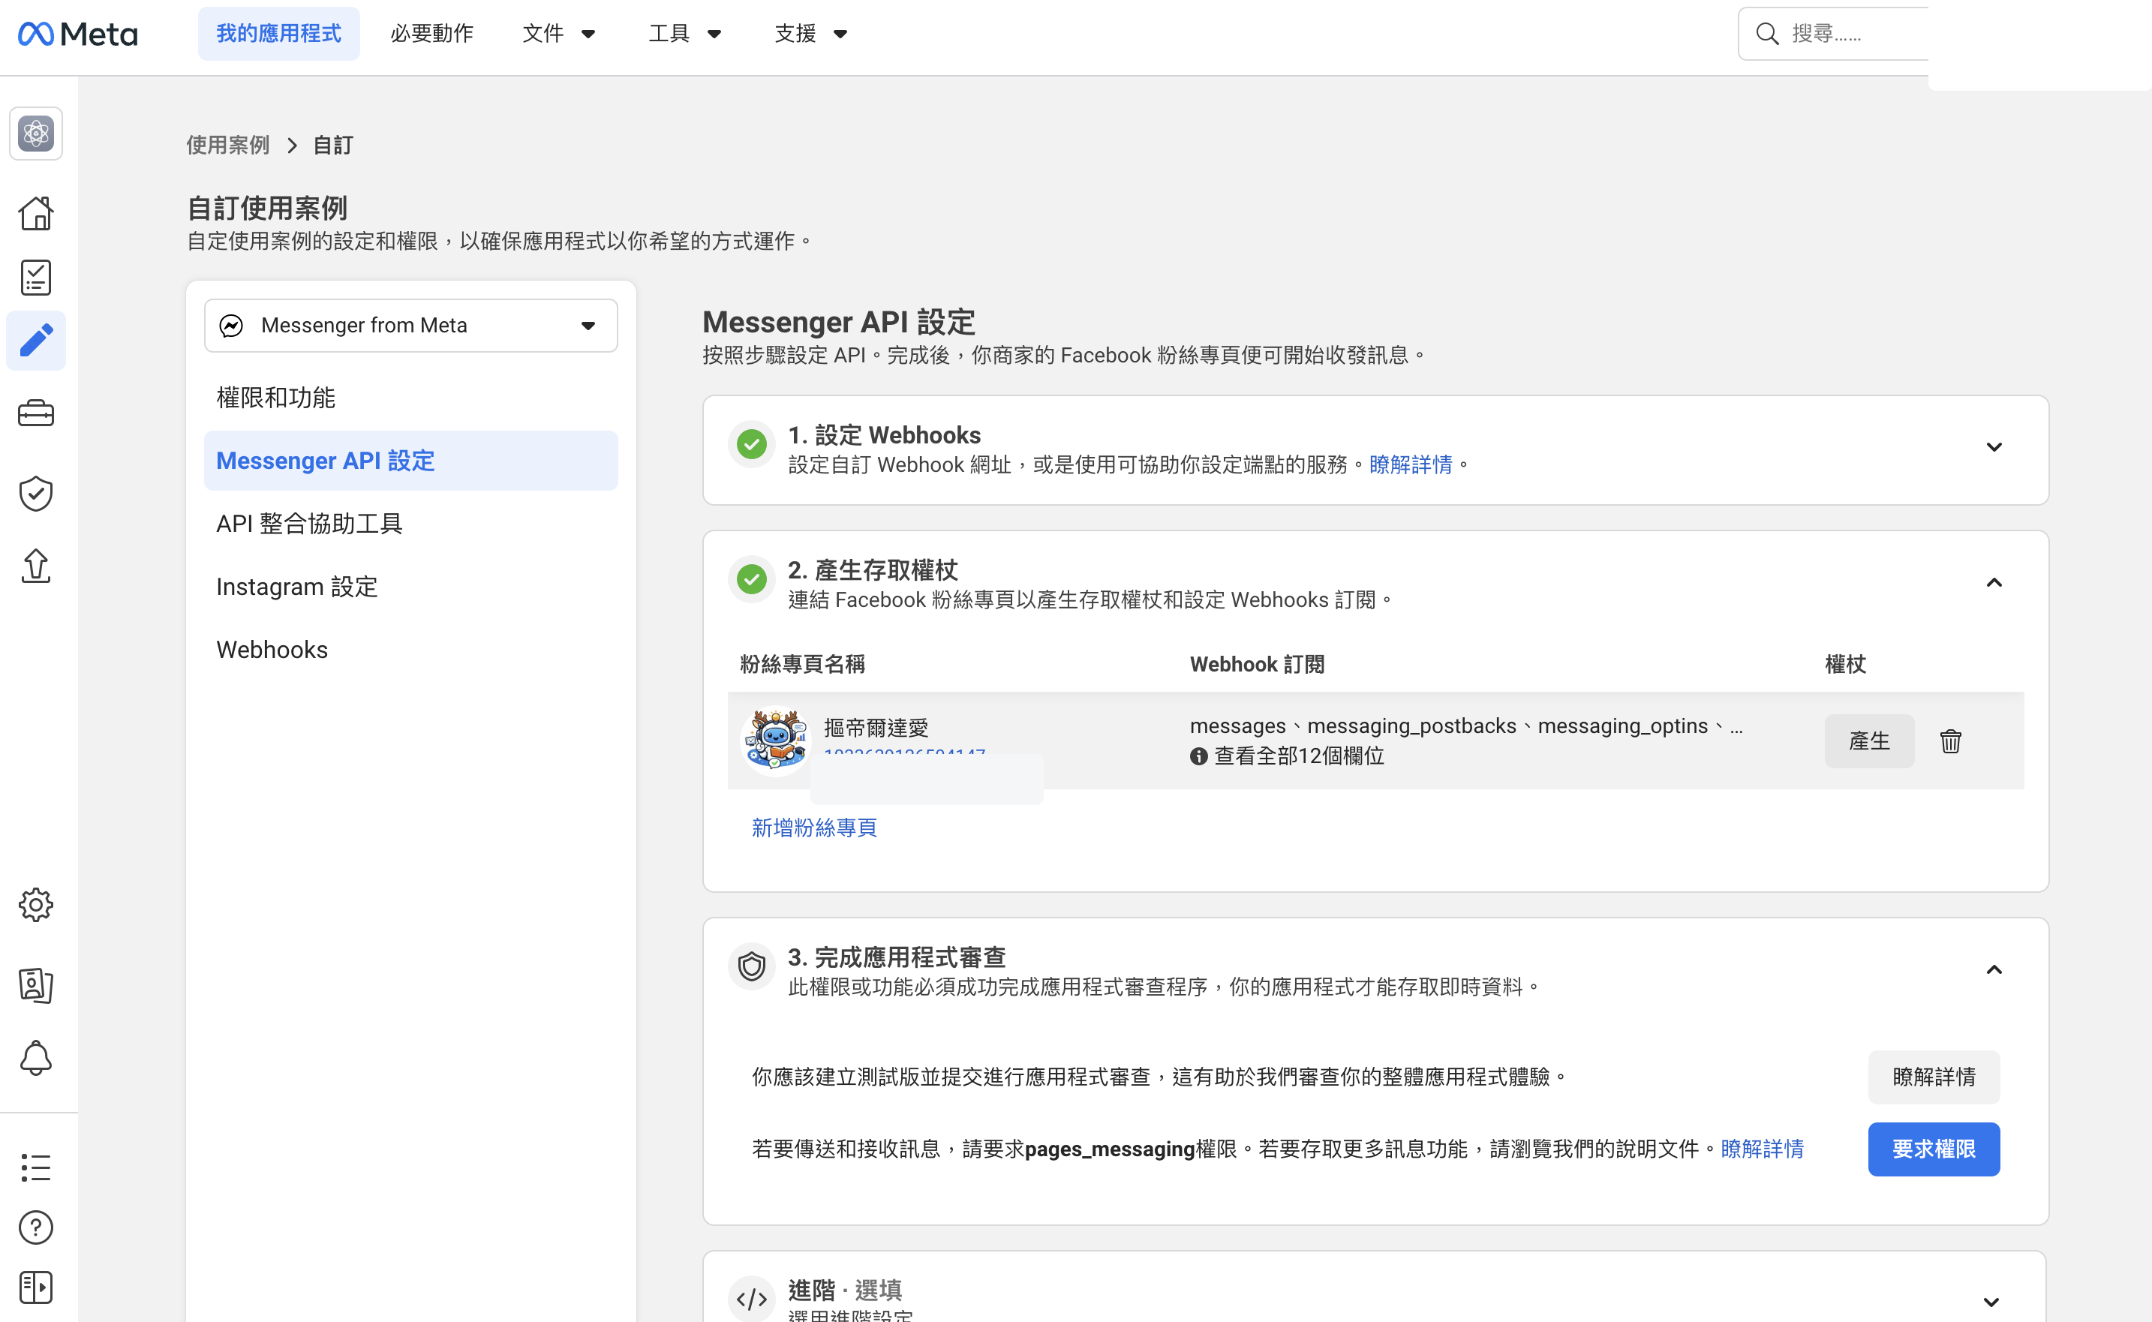This screenshot has width=2152, height=1322.
Task: Click the 新增粉絲專頁 link
Action: pos(814,827)
